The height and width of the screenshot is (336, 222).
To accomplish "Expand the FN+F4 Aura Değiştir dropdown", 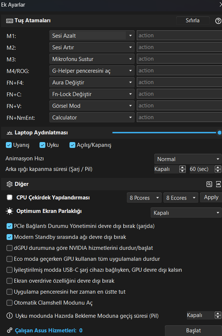I will [92, 82].
